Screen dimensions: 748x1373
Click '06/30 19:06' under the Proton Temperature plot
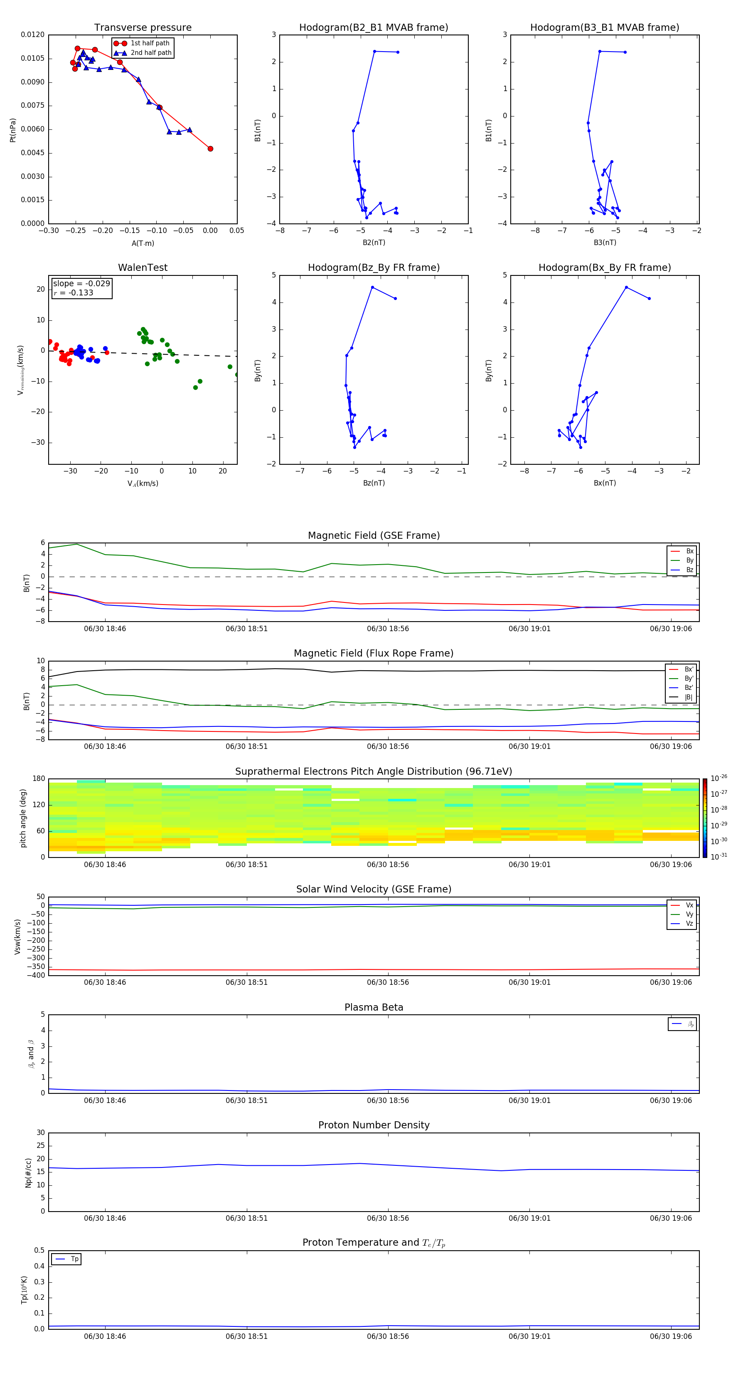pos(671,1336)
